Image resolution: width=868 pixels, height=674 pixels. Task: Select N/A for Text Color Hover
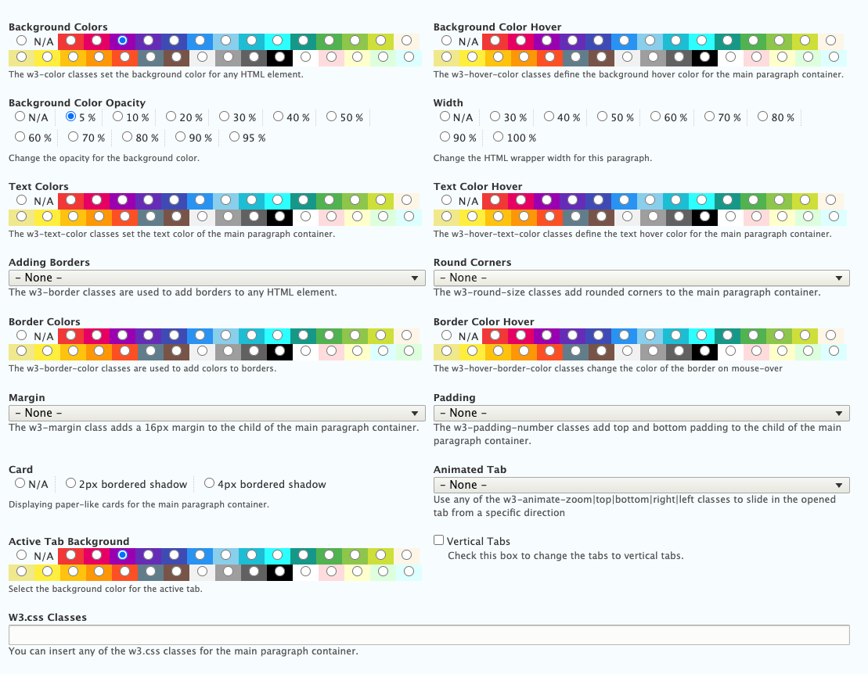click(x=446, y=199)
